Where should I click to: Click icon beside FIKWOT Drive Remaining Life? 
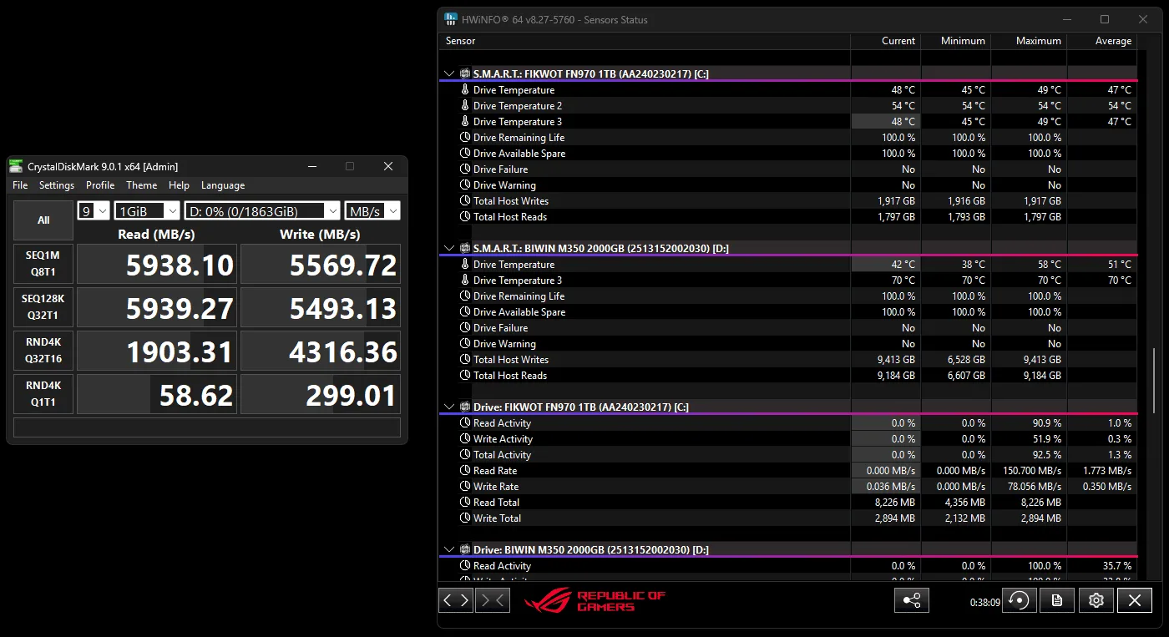point(465,138)
